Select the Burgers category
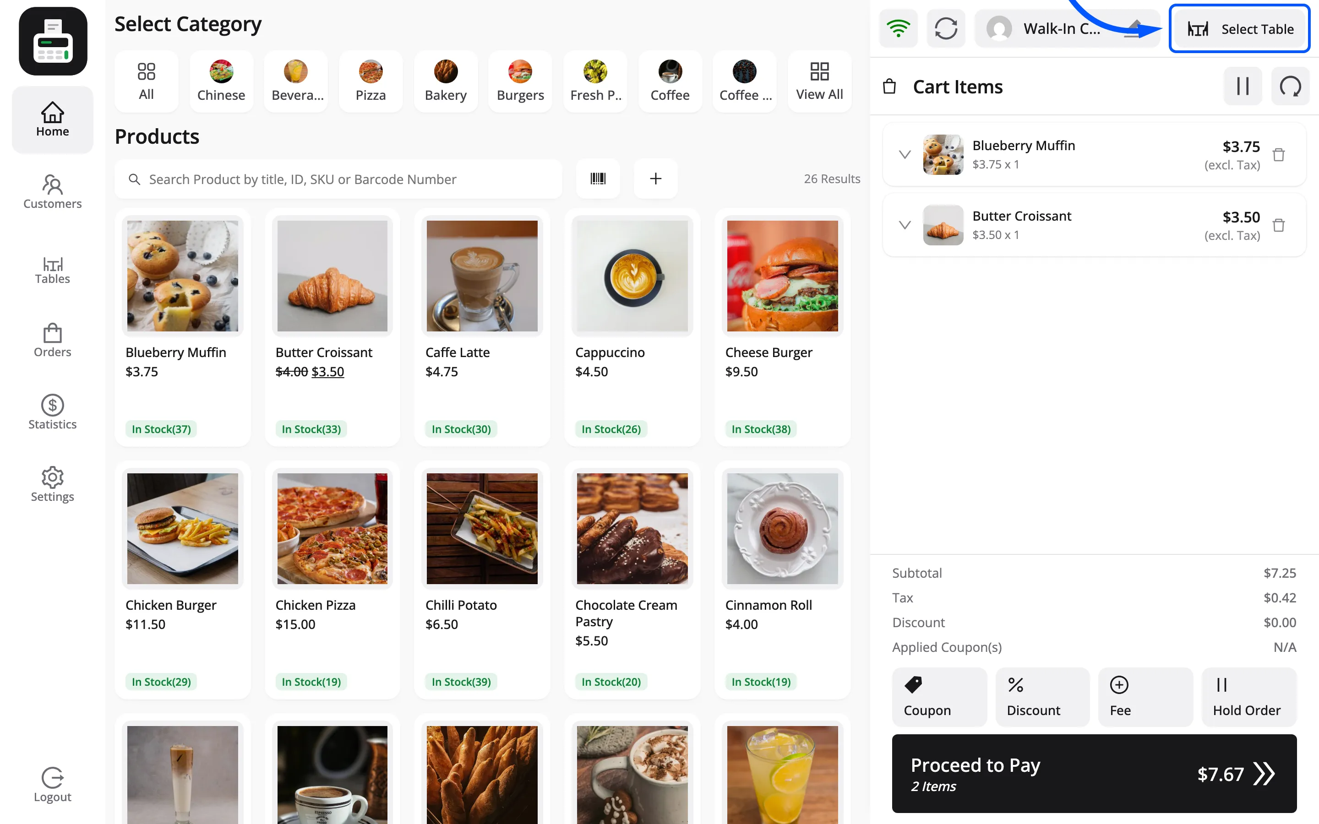Screen dimensions: 1319x824 click(x=521, y=81)
